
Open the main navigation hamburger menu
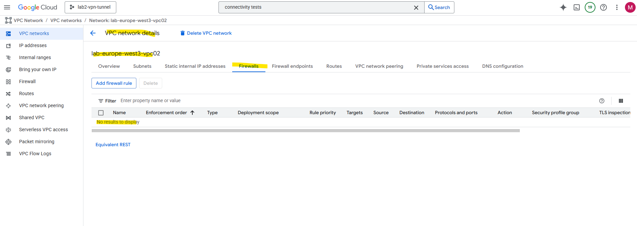coord(7,7)
